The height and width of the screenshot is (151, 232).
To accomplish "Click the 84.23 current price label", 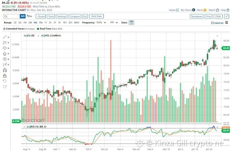I will [x=226, y=48].
